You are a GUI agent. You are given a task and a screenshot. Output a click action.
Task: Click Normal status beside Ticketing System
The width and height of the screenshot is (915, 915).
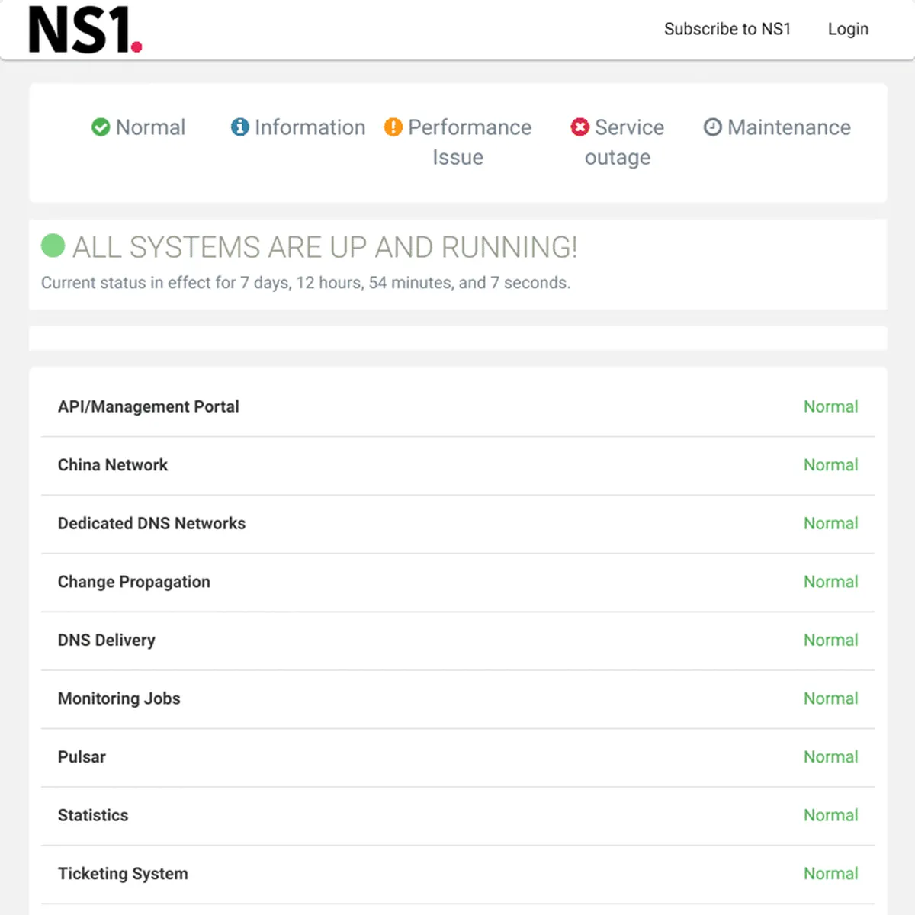click(x=830, y=874)
